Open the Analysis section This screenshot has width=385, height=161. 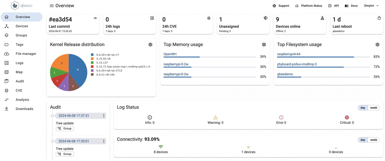click(22, 99)
